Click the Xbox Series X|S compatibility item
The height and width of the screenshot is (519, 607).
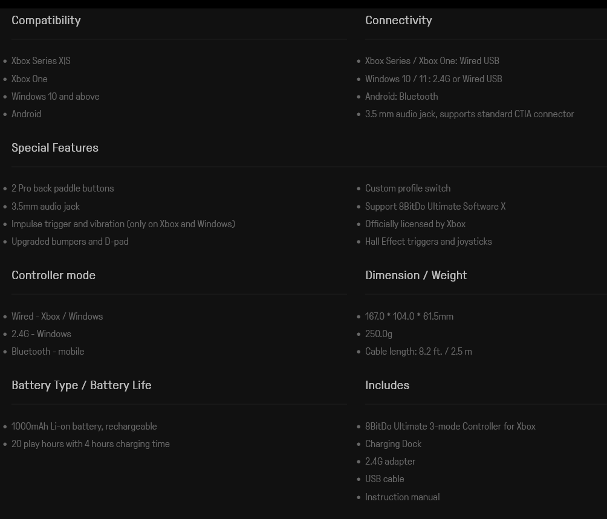41,60
